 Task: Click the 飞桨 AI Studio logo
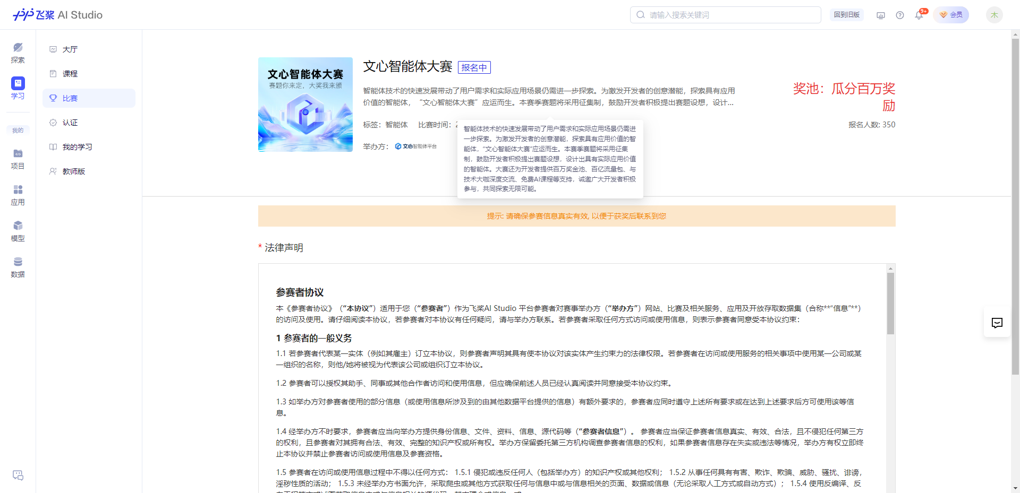tap(57, 15)
